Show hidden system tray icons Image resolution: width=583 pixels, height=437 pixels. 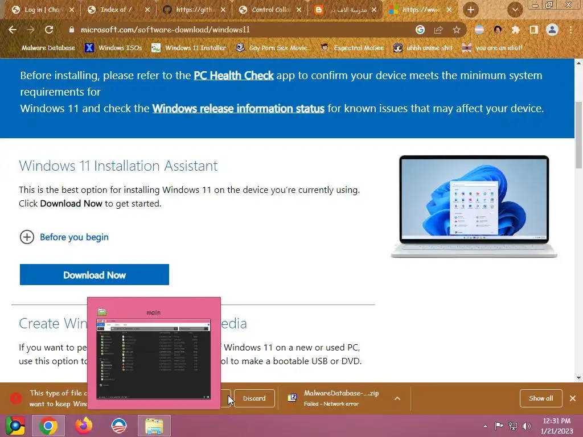pos(485,426)
